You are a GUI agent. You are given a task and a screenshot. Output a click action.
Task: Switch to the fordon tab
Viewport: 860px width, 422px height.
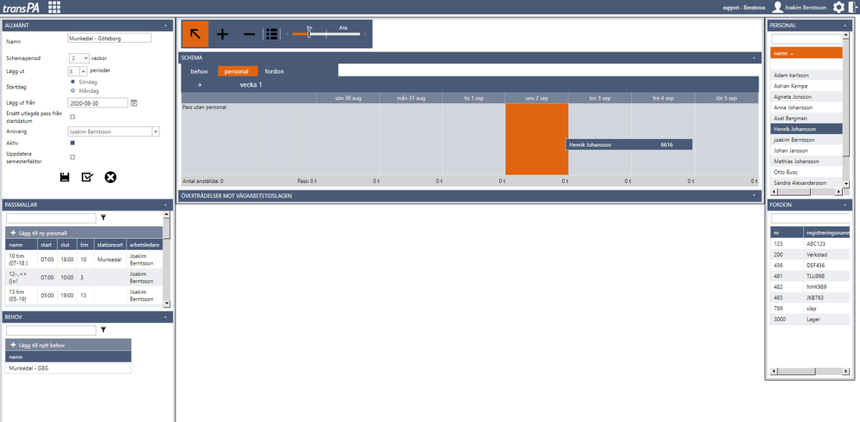[x=275, y=71]
